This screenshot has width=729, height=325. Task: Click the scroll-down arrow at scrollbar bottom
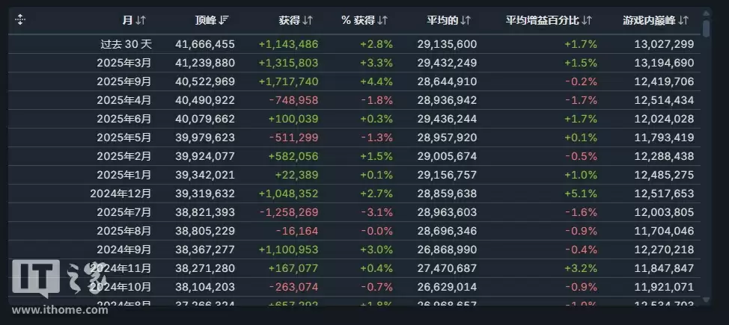pyautogui.click(x=707, y=300)
